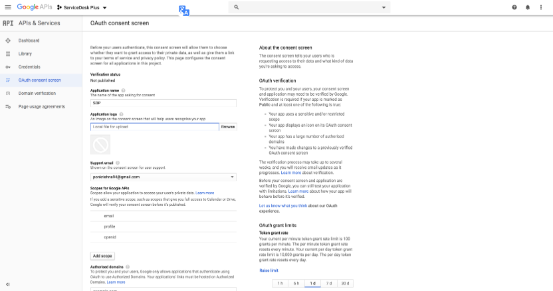Expand the search bar dropdown arrow

(384, 7)
